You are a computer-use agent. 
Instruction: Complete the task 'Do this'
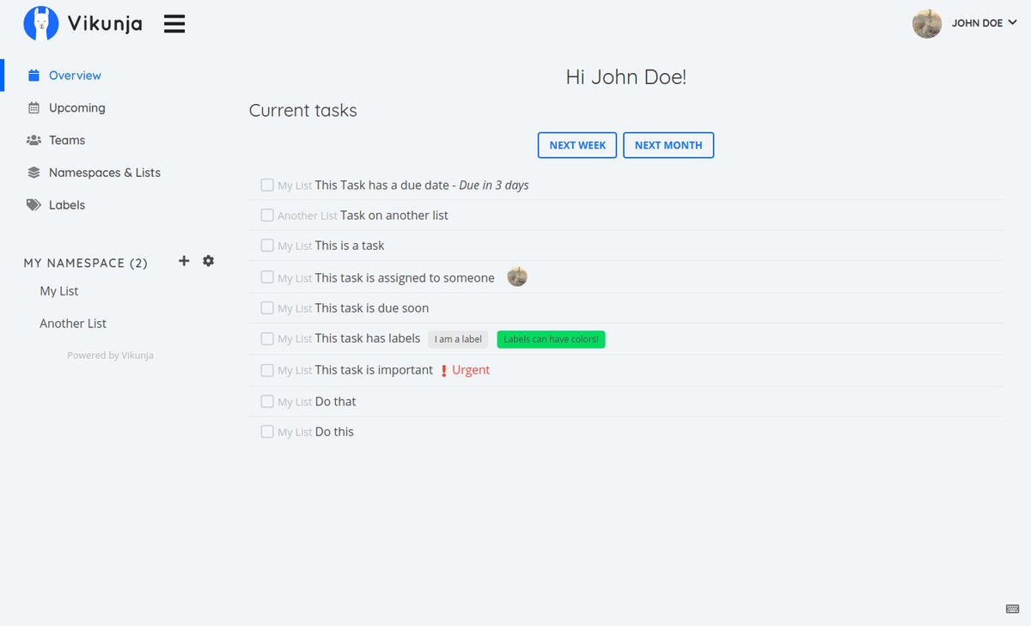point(267,431)
